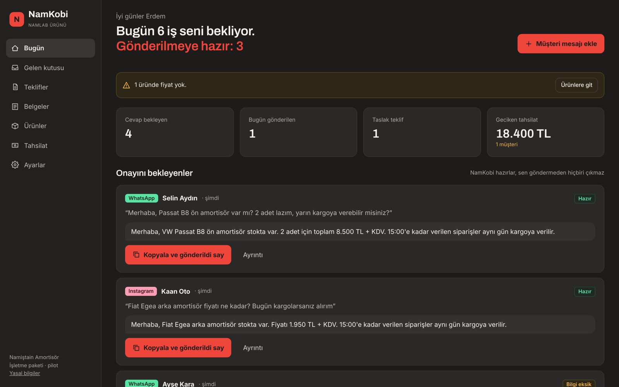Click the inbox icon beside Gelen kutusu
This screenshot has height=387, width=619.
pos(15,68)
